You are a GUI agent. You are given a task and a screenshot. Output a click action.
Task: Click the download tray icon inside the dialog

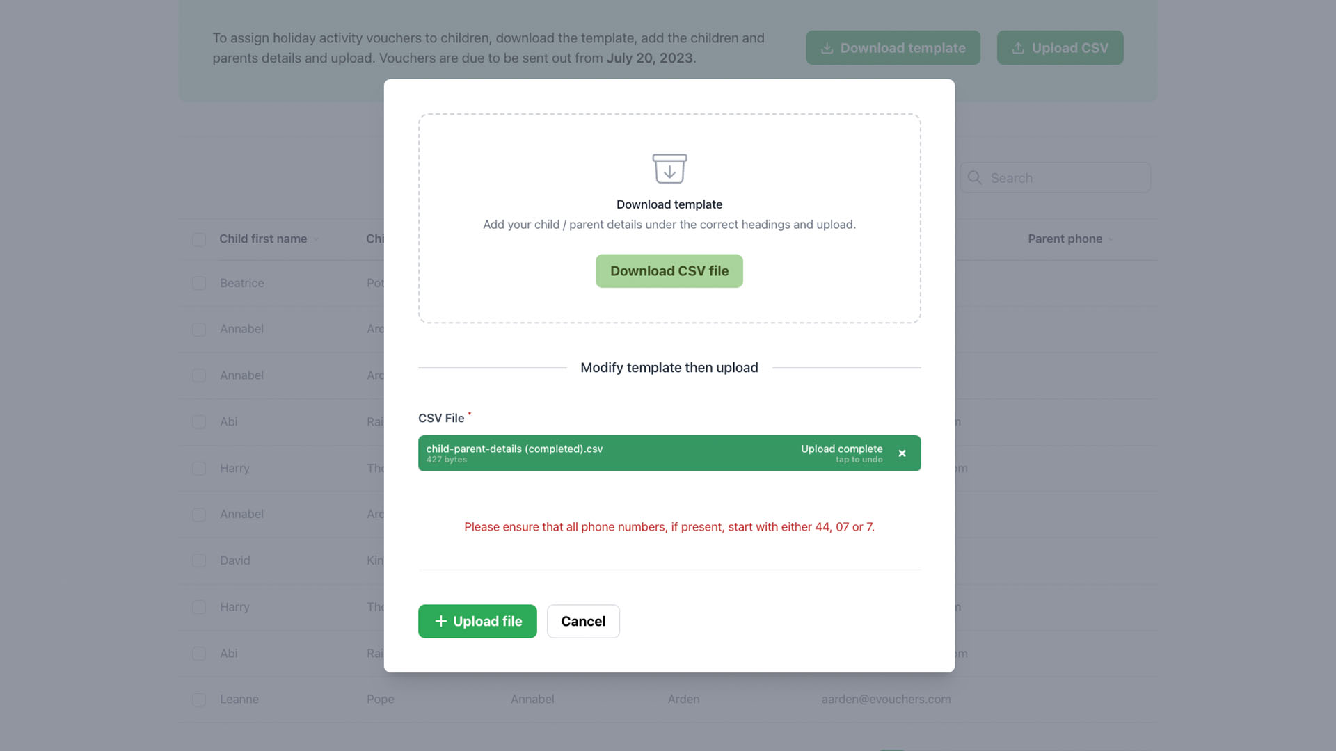point(669,168)
